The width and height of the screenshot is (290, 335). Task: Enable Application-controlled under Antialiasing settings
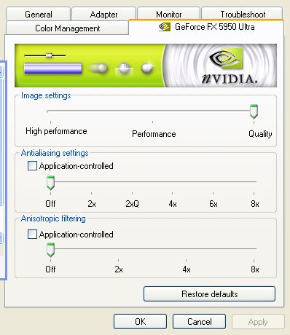point(32,166)
